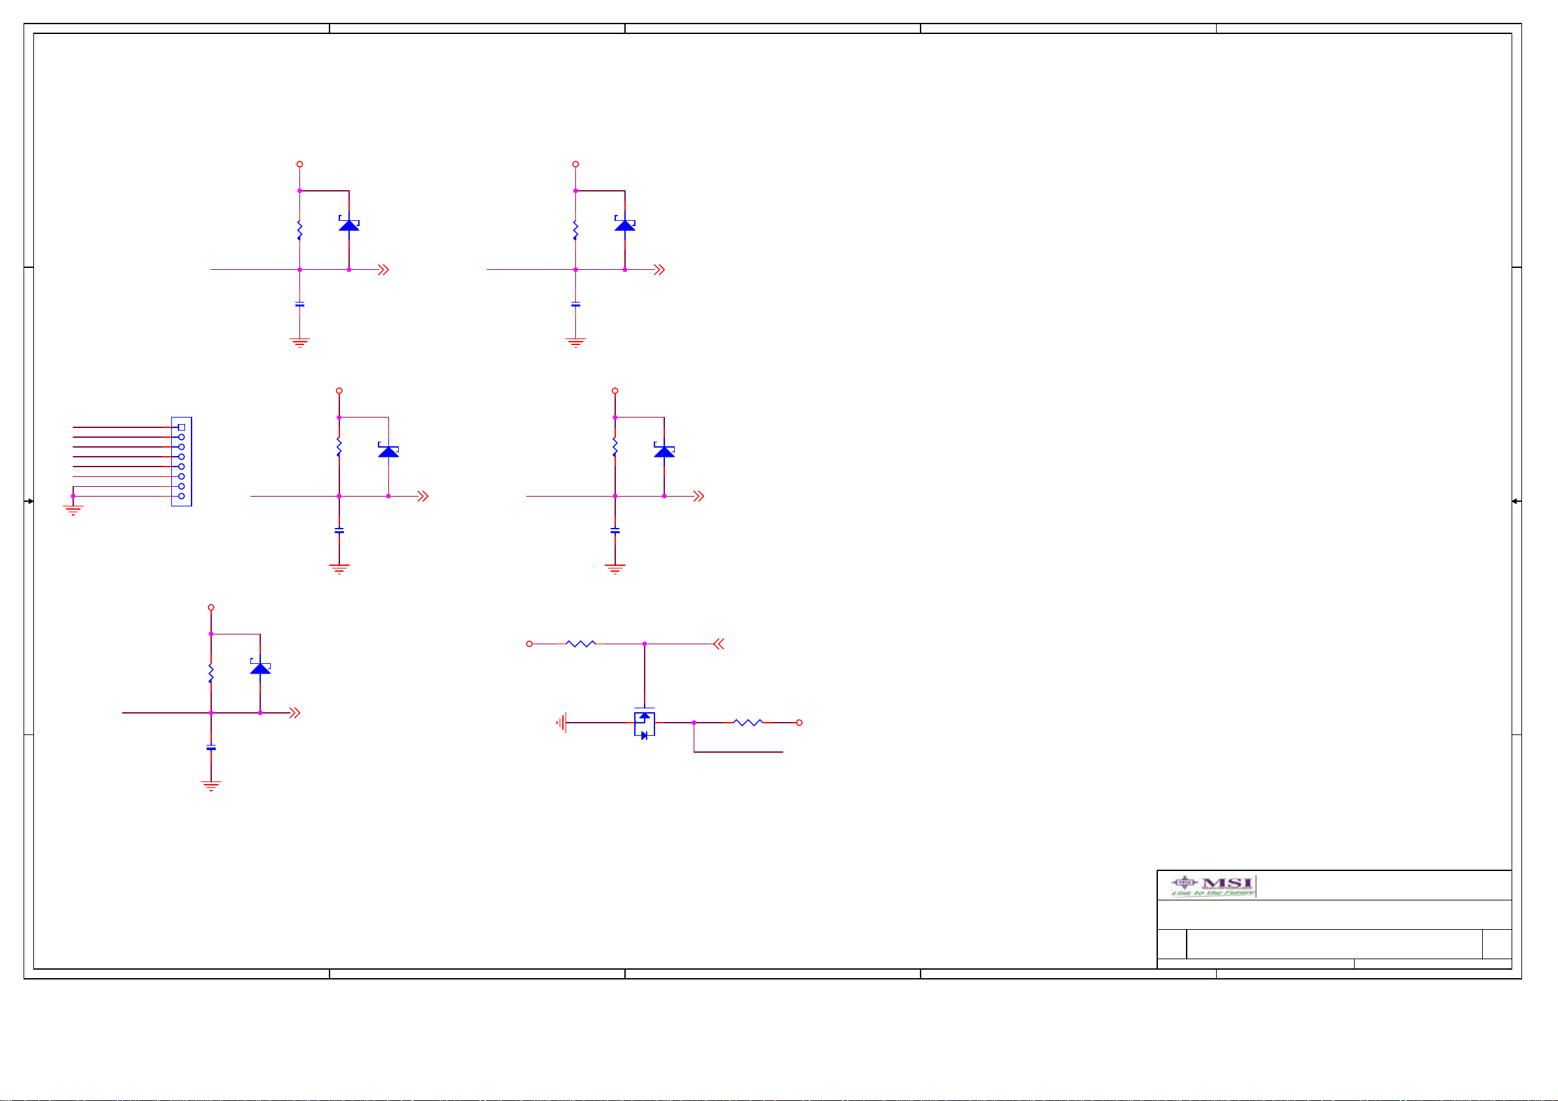Select the Zener diode in the top-left circuit
The width and height of the screenshot is (1558, 1101).
[348, 225]
